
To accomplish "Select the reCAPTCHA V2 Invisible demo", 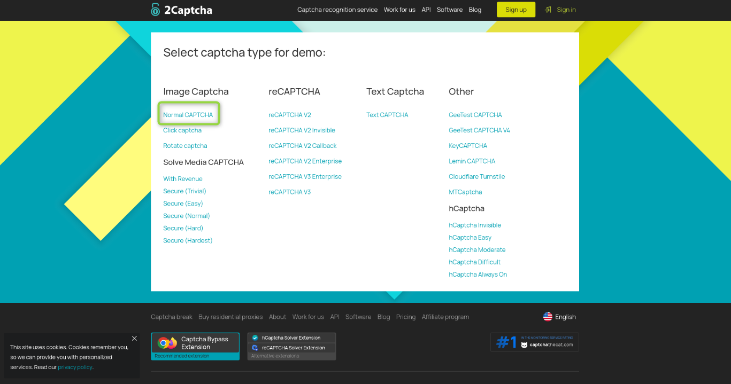I will pos(302,130).
